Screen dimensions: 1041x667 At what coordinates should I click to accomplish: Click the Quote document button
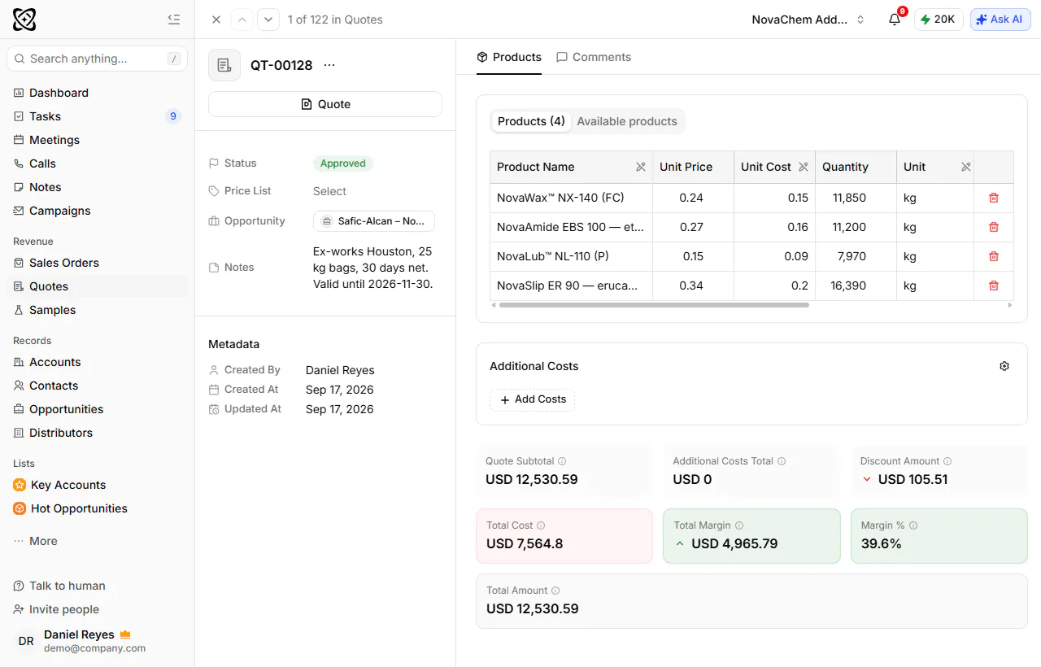coord(325,104)
